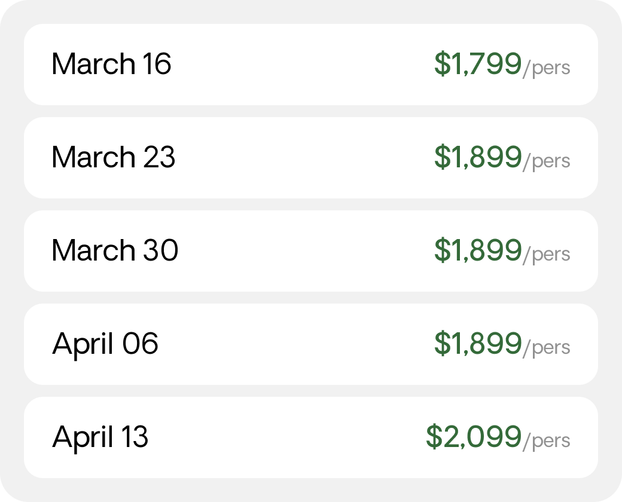Screen dimensions: 622x502
Task: Select the April 06 departure date
Action: click(x=105, y=344)
